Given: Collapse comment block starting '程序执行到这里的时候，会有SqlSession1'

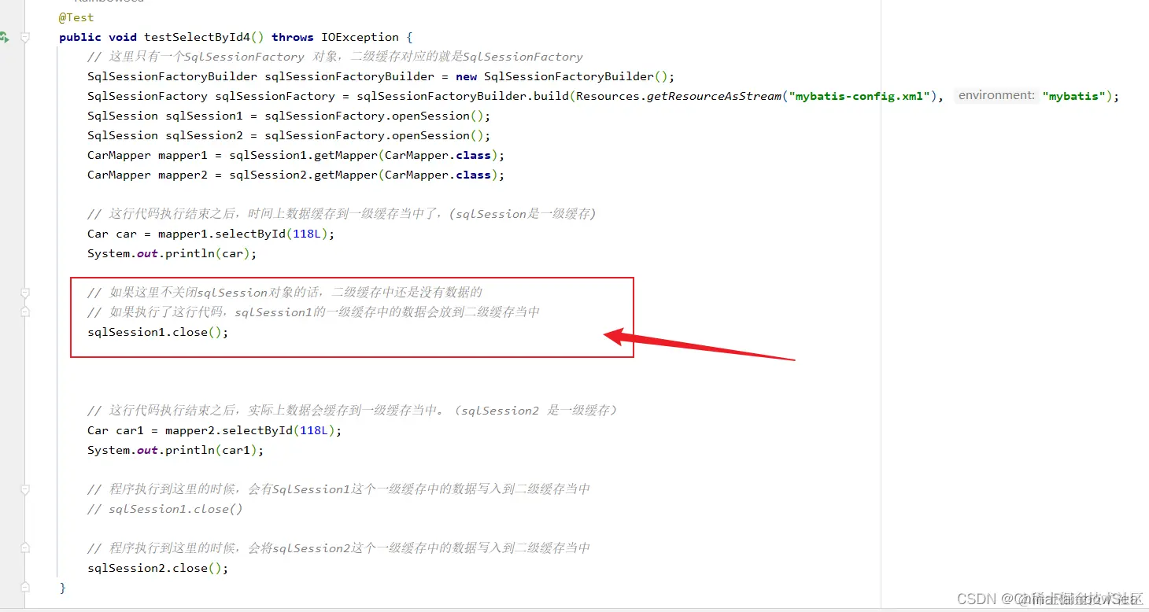Looking at the screenshot, I should click(25, 489).
